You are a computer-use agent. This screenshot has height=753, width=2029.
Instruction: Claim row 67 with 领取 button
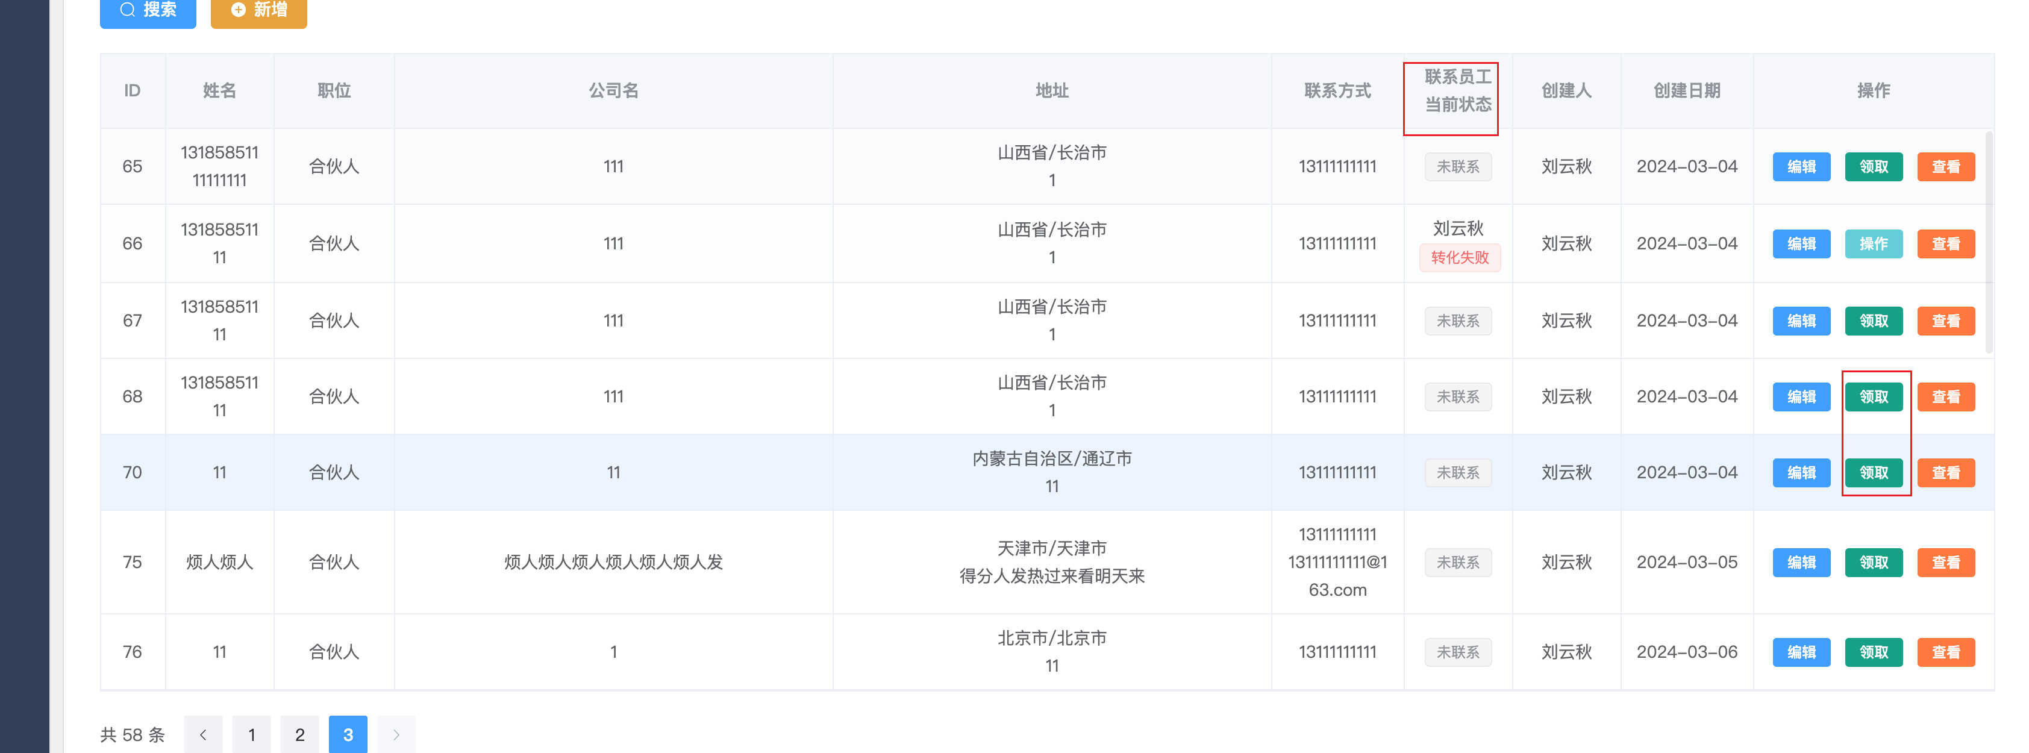[1873, 321]
